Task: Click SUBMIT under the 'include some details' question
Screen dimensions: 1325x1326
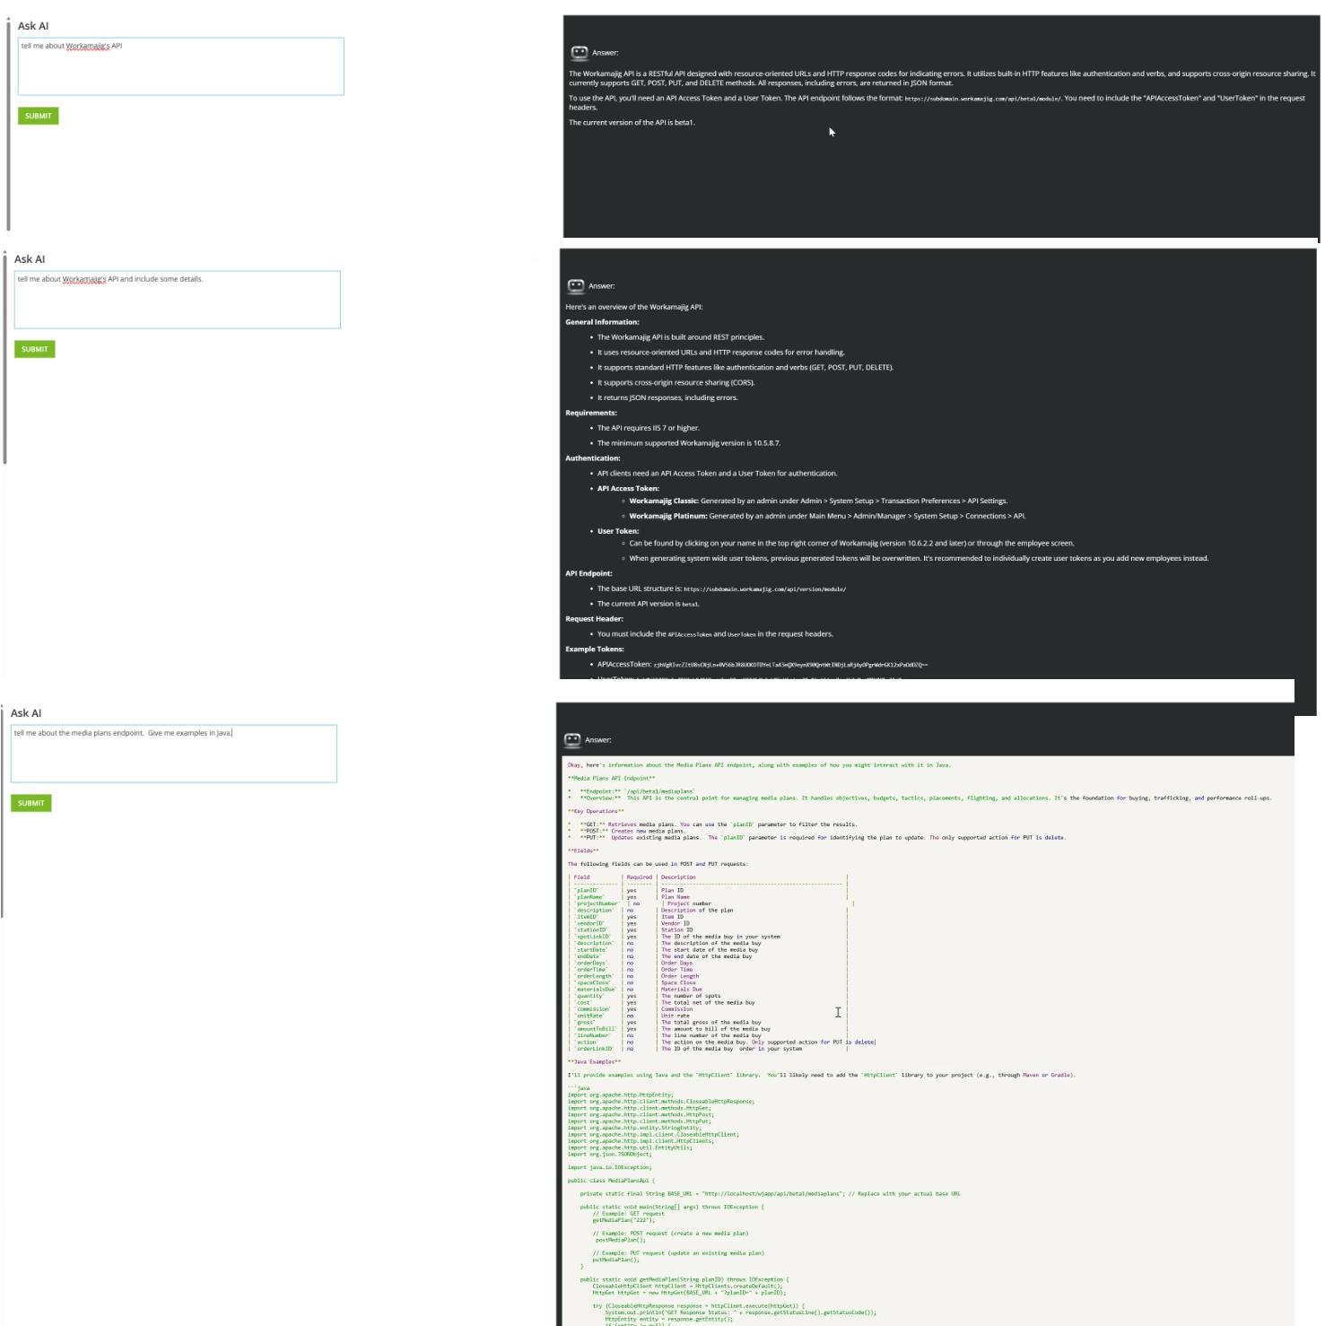Action: 35,349
